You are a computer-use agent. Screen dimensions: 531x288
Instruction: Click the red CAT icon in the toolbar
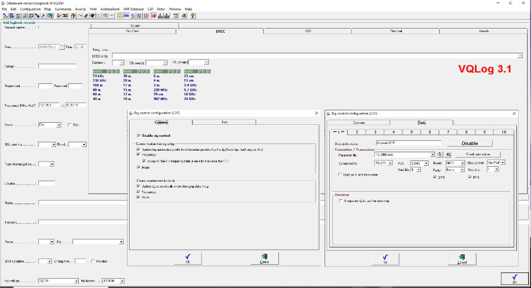(155, 16)
